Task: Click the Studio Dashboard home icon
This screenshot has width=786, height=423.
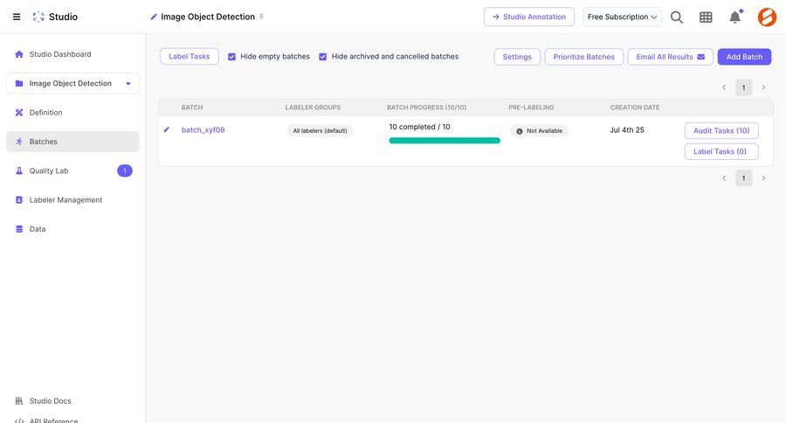Action: [x=19, y=54]
